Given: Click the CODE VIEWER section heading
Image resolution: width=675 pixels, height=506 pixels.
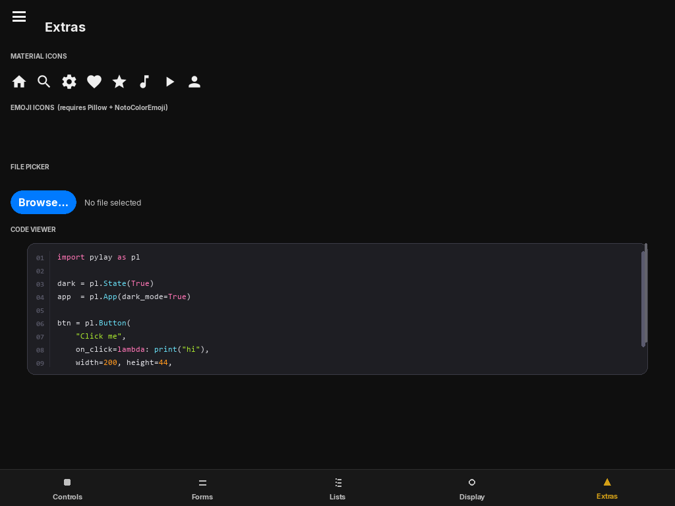Looking at the screenshot, I should 33,230.
